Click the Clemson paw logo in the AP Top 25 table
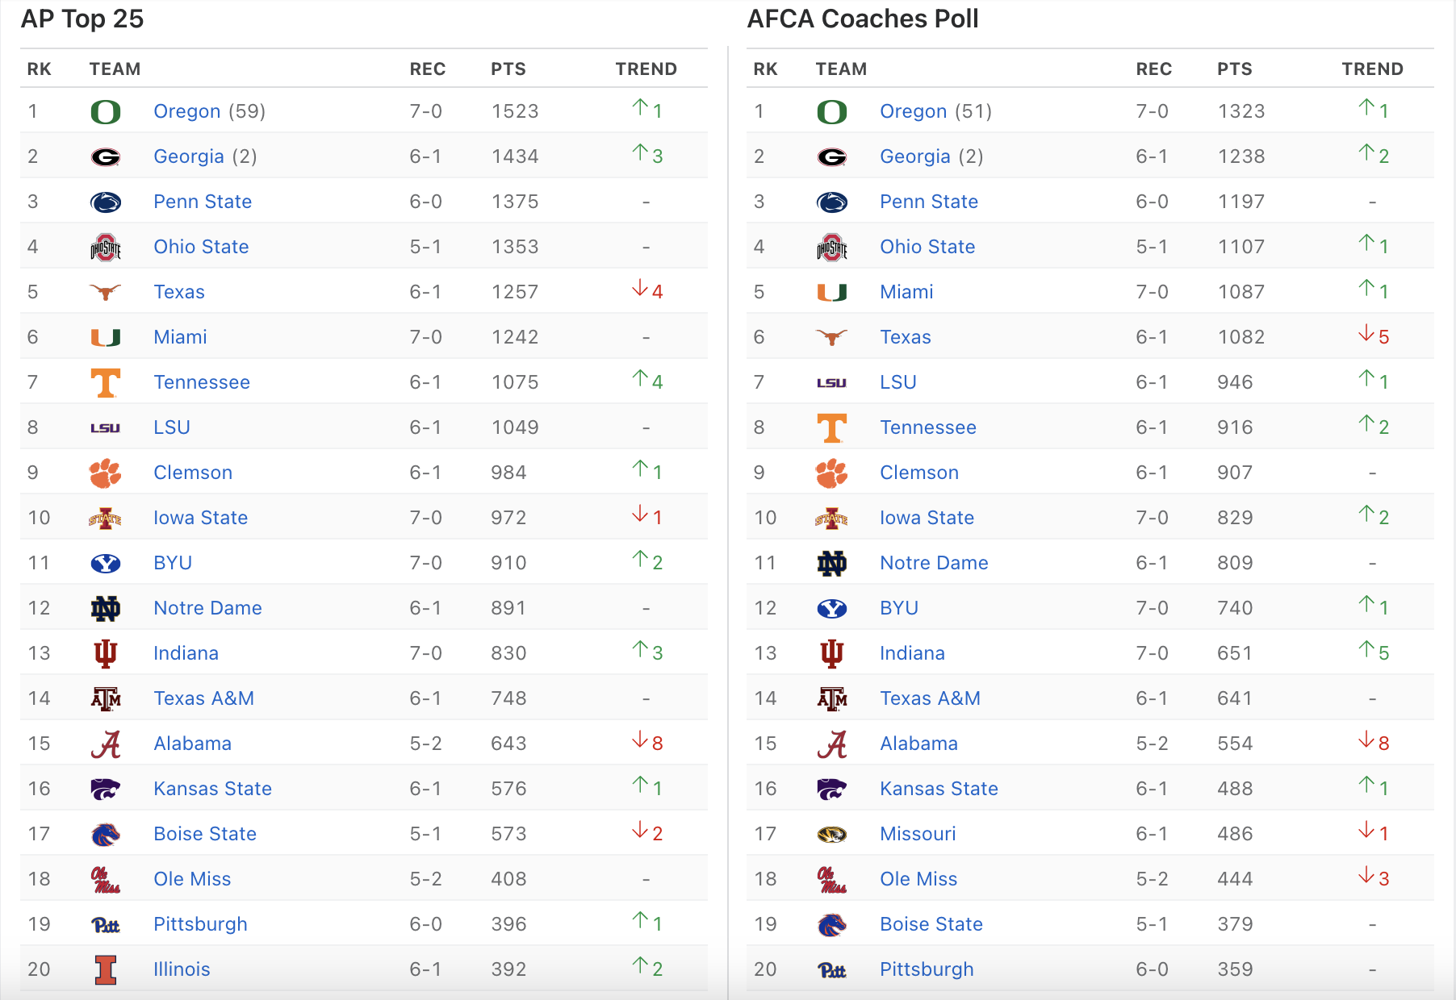The image size is (1456, 1000). pyautogui.click(x=106, y=473)
